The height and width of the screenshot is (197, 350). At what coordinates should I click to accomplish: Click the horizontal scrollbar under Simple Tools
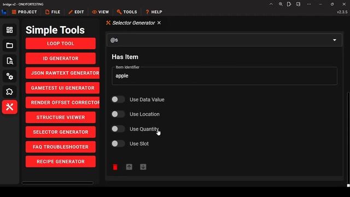pyautogui.click(x=57, y=183)
